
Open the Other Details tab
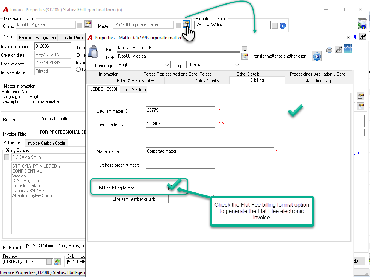(248, 74)
